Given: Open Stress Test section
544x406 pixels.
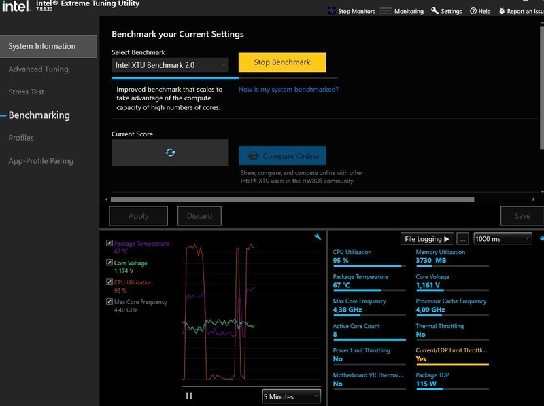Looking at the screenshot, I should tap(26, 92).
